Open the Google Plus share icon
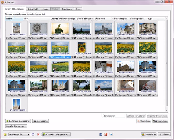 106,134
